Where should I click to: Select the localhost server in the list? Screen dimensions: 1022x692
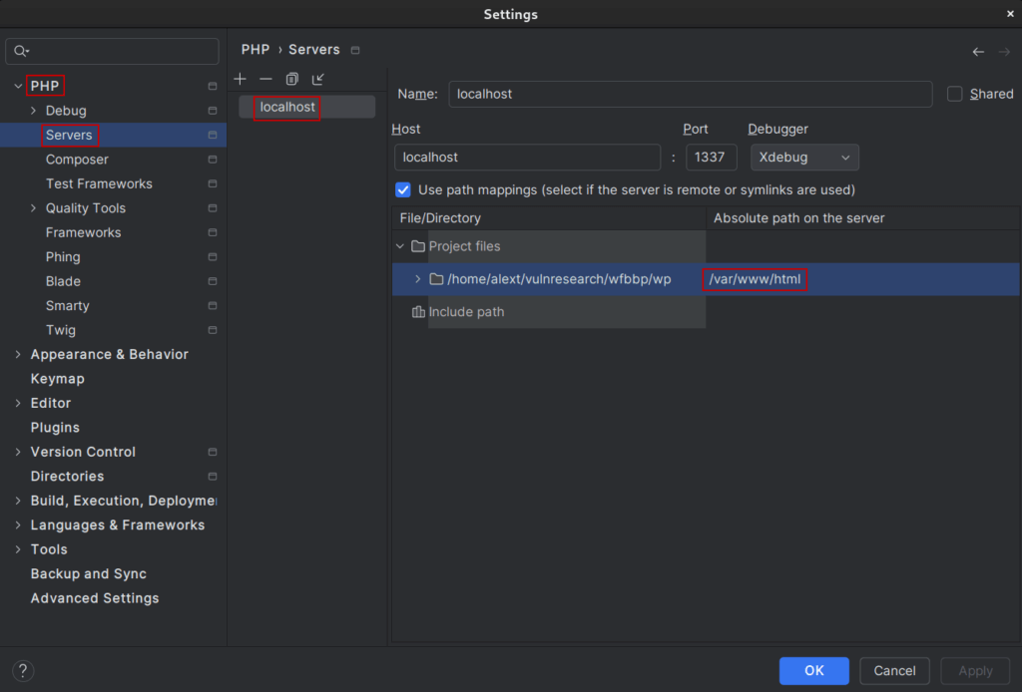[x=307, y=107]
